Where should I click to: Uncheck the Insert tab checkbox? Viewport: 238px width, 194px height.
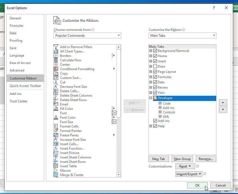[x=155, y=61]
